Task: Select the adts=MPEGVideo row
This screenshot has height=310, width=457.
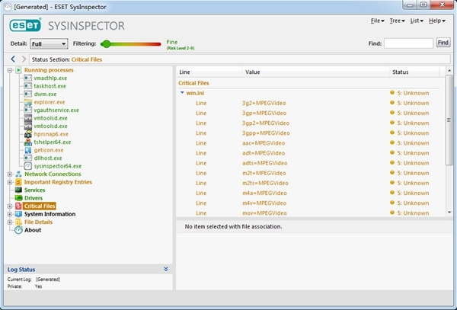Action: pyautogui.click(x=308, y=163)
